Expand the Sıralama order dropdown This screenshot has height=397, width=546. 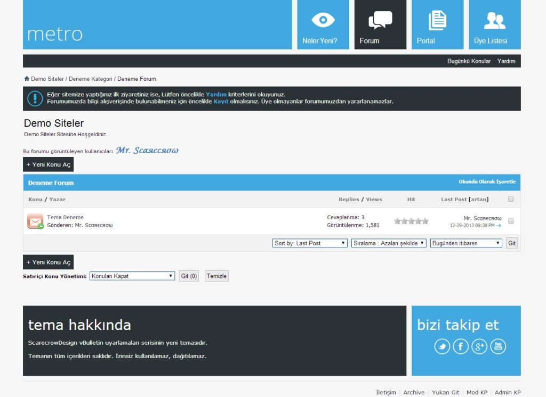389,243
